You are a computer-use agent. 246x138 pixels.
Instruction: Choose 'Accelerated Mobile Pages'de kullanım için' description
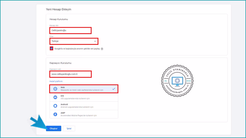click(x=79, y=116)
